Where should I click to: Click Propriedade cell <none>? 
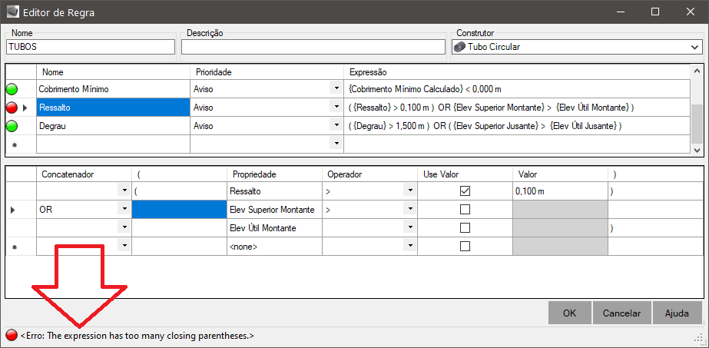[x=274, y=247]
